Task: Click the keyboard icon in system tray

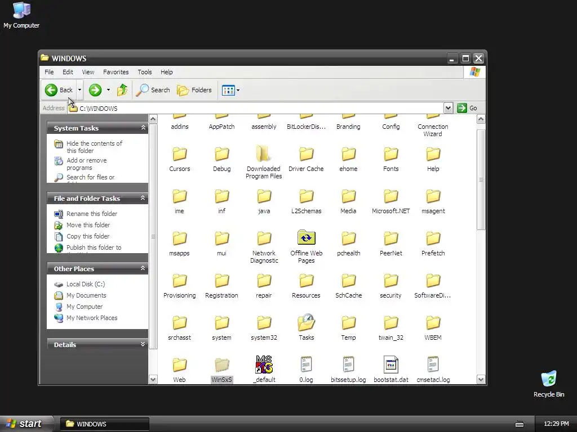Action: coord(519,424)
